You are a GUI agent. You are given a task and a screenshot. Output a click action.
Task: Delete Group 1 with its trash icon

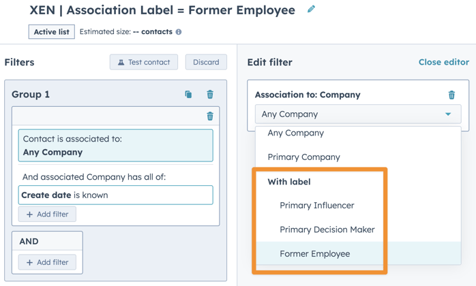210,95
